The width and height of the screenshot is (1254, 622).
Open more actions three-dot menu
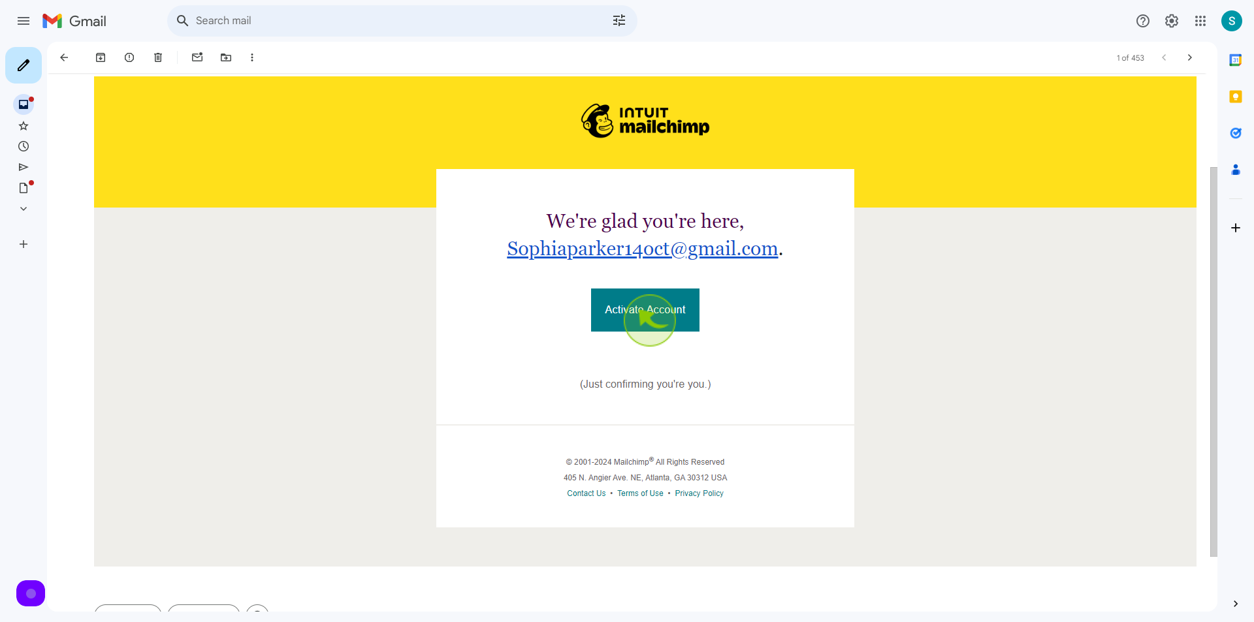pyautogui.click(x=252, y=57)
